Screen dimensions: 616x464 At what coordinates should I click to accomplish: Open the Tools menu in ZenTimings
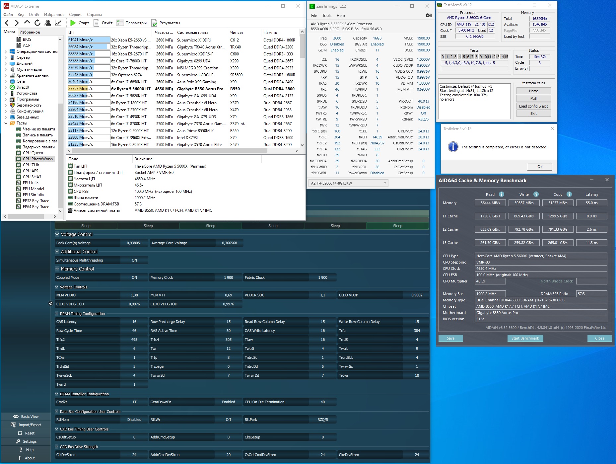click(x=327, y=16)
